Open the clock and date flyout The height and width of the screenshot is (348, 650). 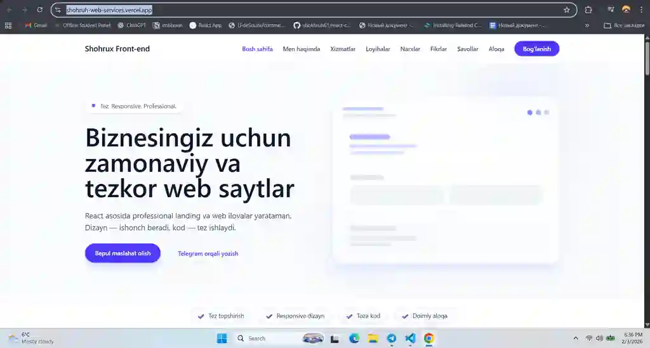633,338
